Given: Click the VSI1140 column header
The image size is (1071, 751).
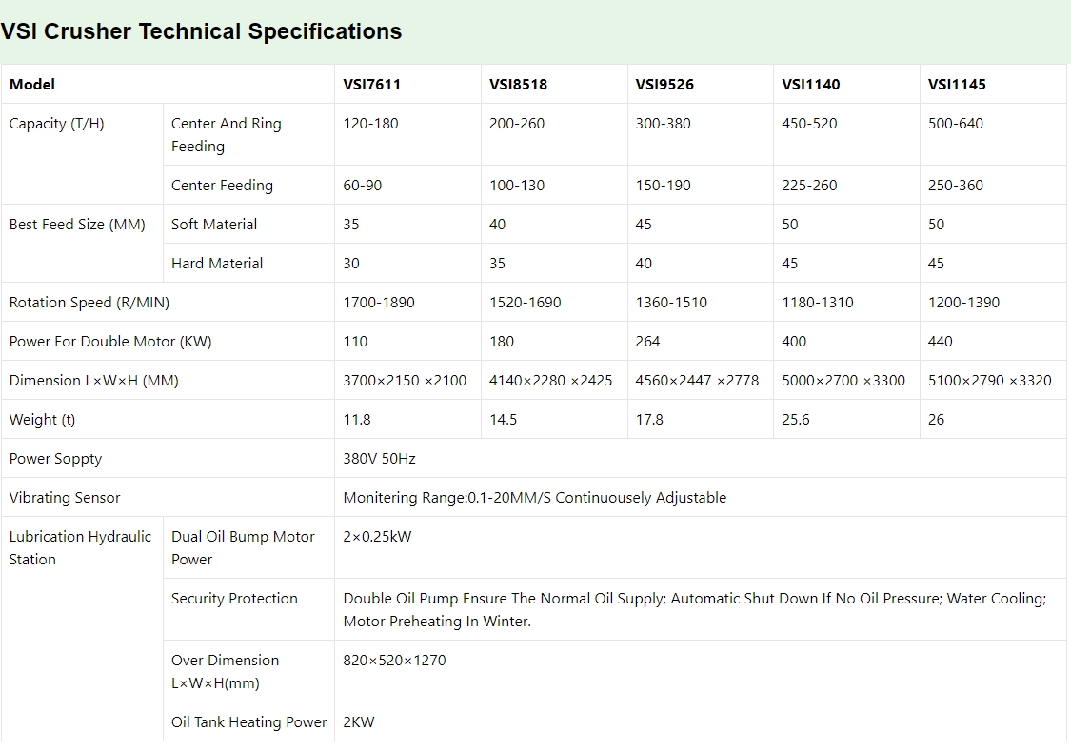Looking at the screenshot, I should click(810, 85).
